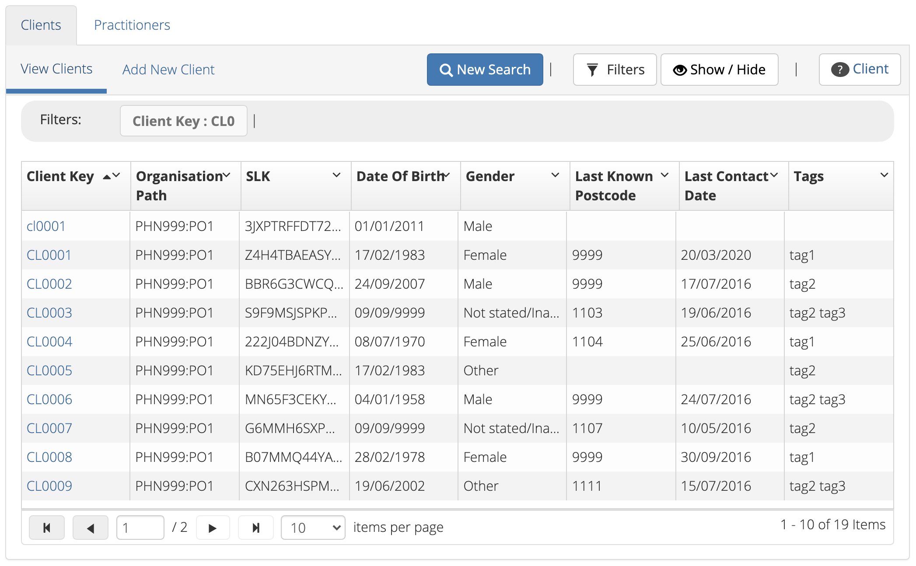Click the Filters funnel icon

pyautogui.click(x=593, y=70)
